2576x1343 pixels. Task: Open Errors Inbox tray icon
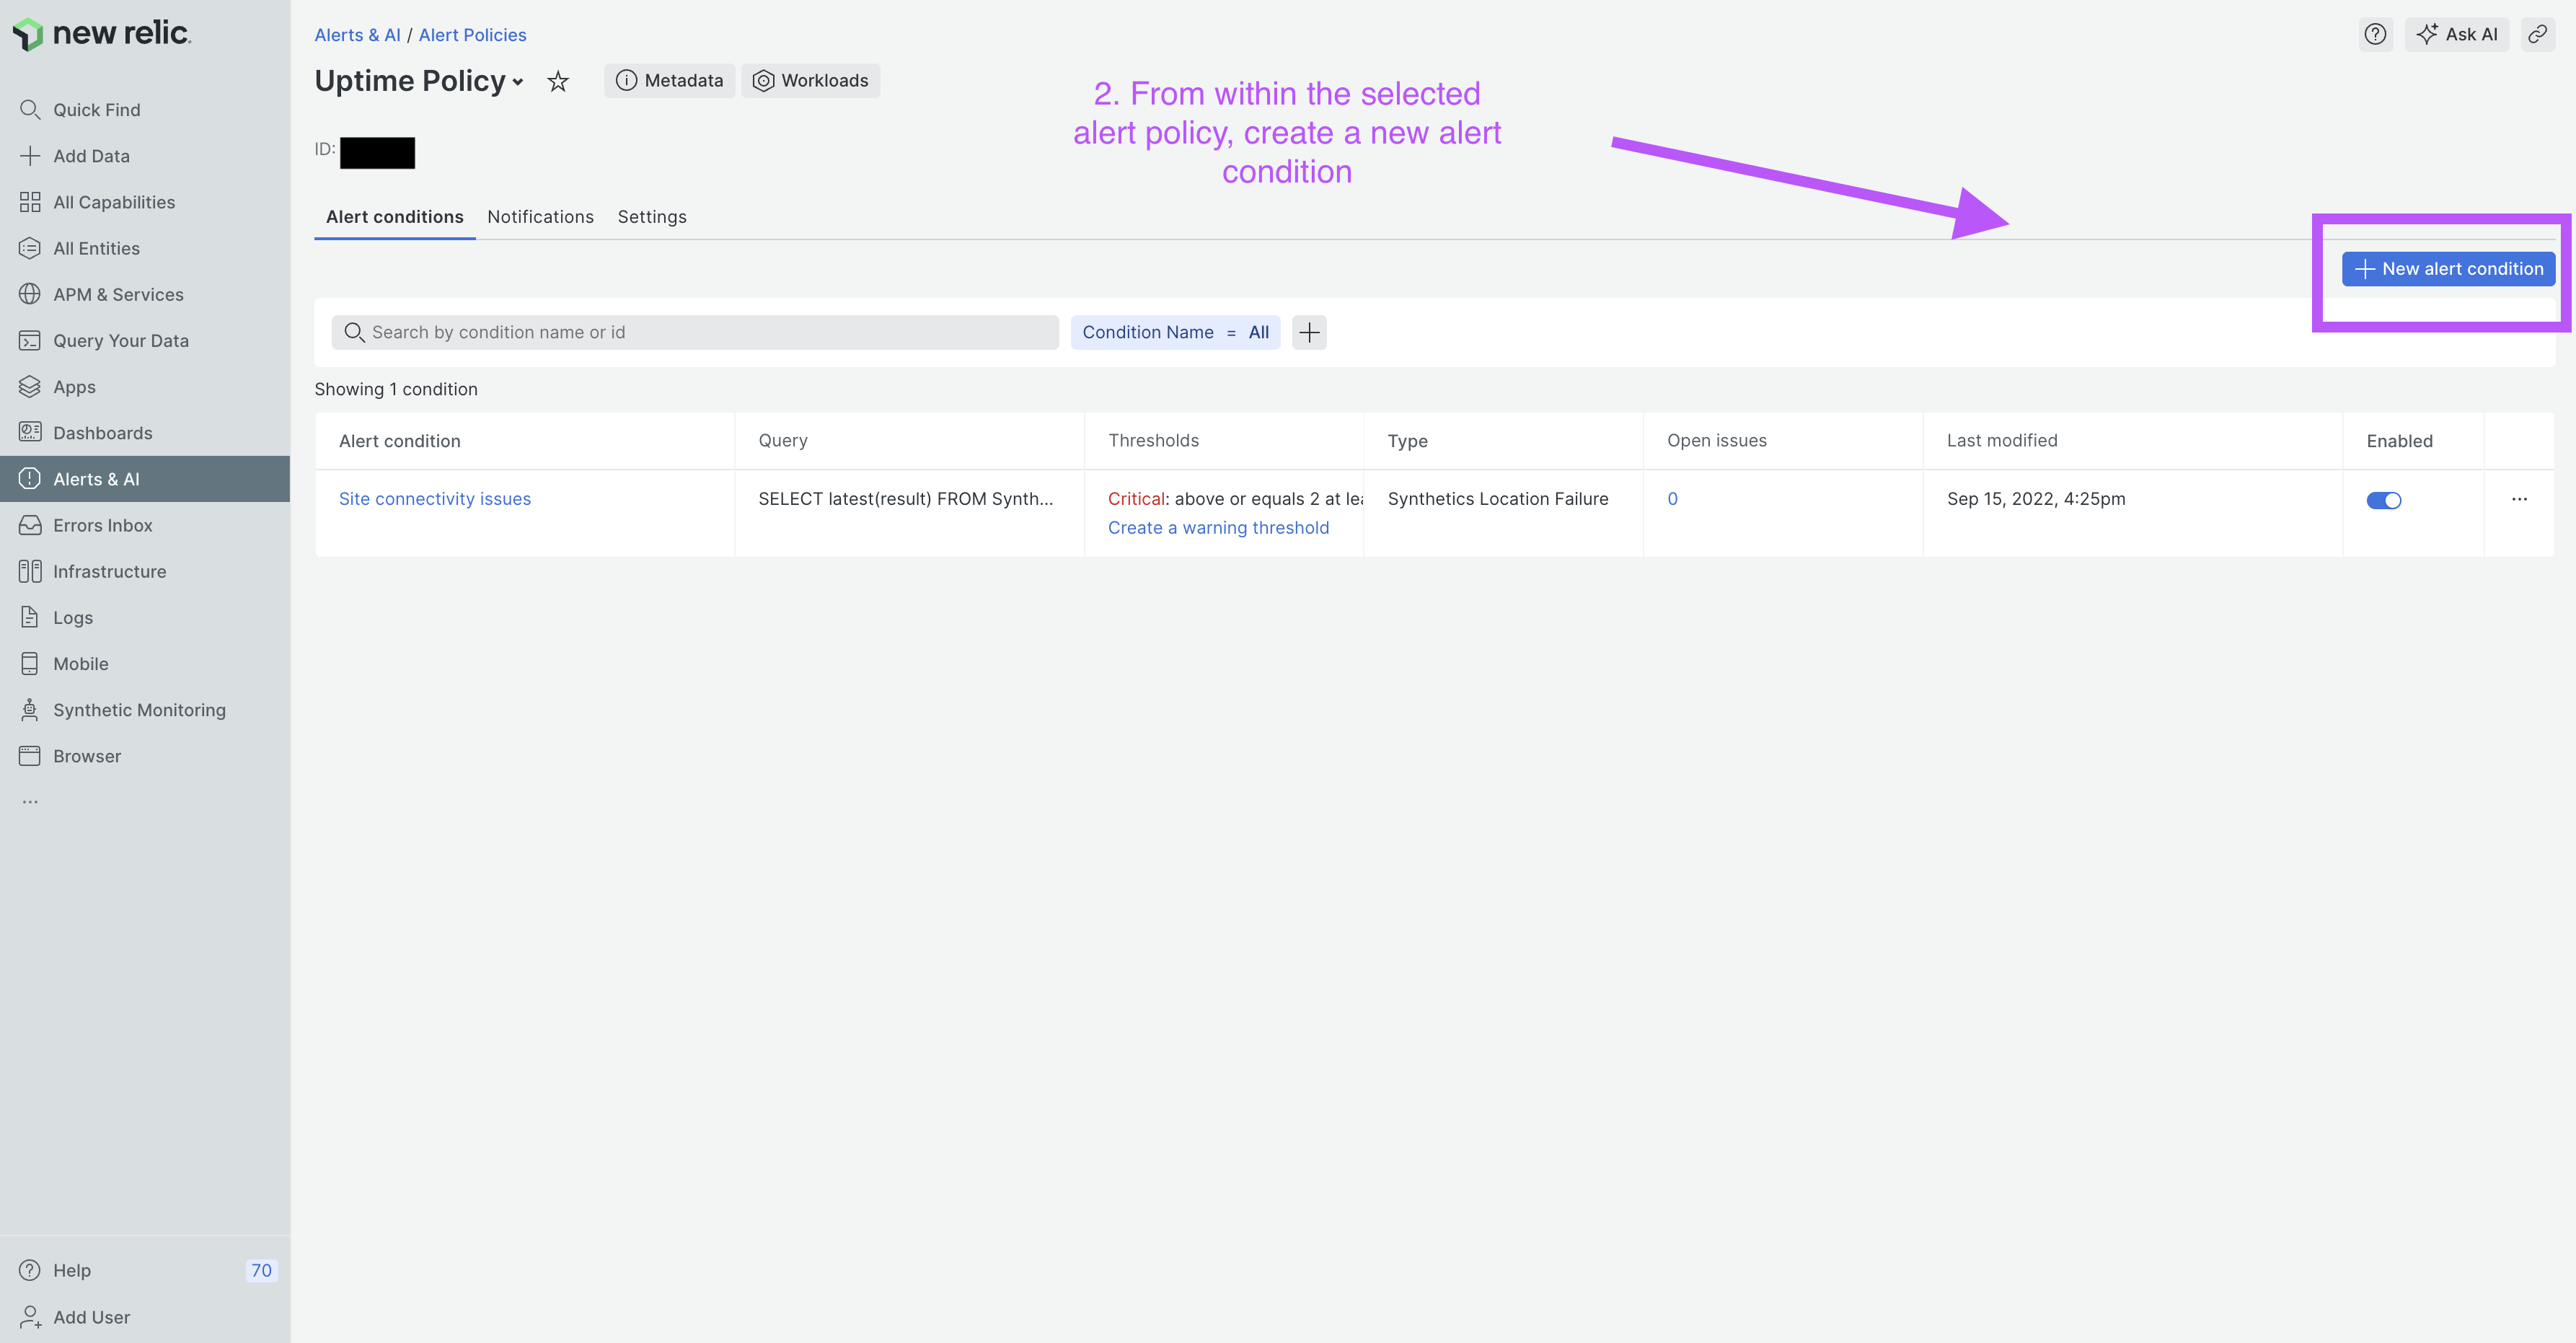click(x=30, y=525)
